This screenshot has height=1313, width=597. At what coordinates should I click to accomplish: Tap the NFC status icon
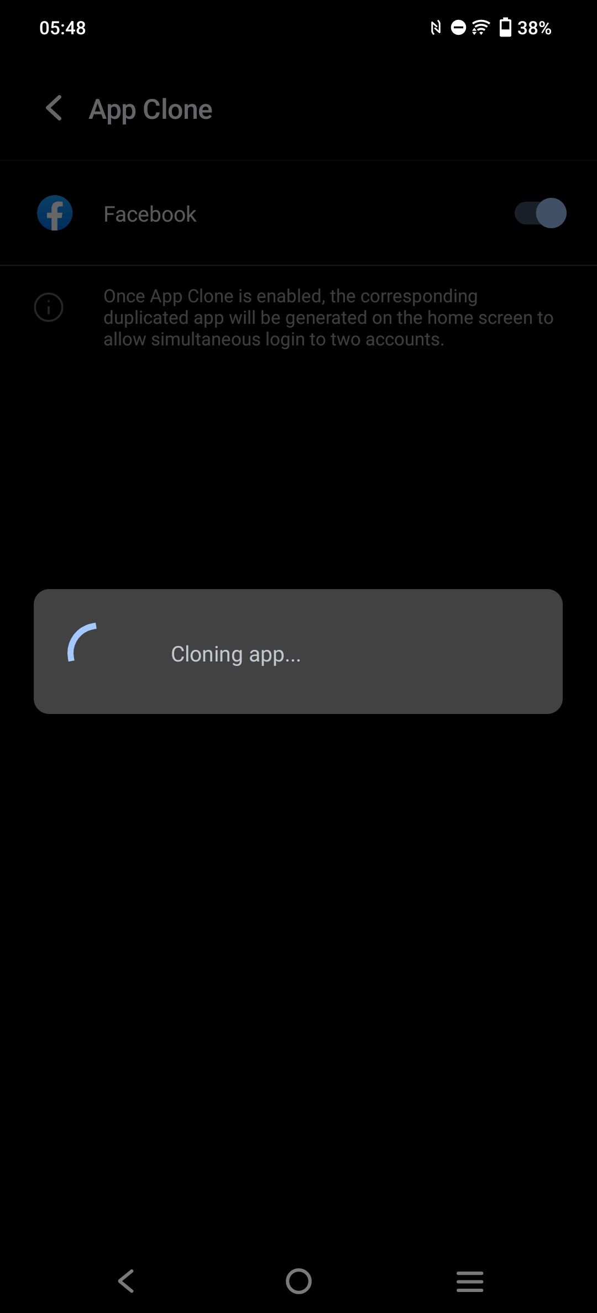pos(436,27)
